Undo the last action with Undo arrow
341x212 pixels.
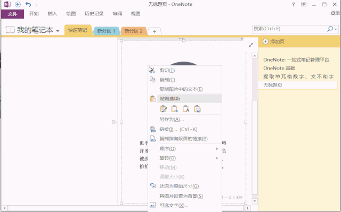pos(28,4)
